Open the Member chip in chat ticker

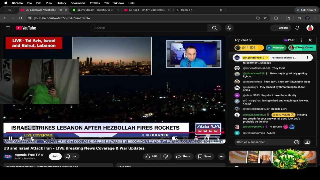point(276,47)
